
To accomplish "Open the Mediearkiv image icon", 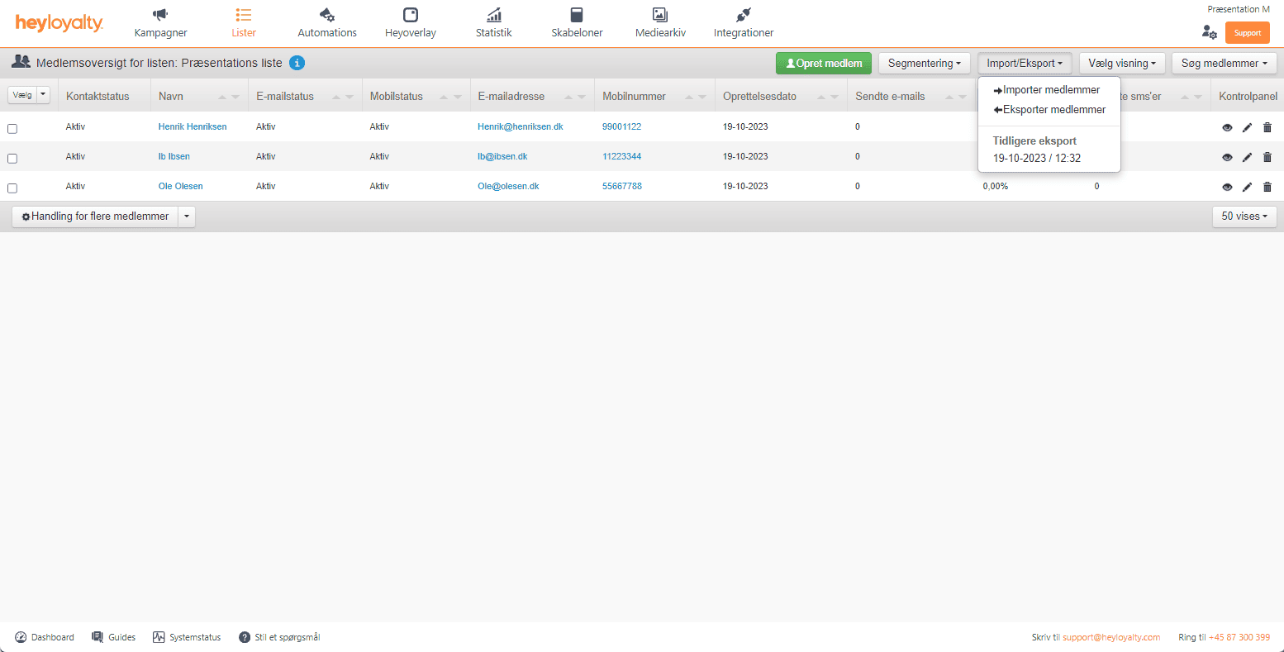I will (659, 15).
